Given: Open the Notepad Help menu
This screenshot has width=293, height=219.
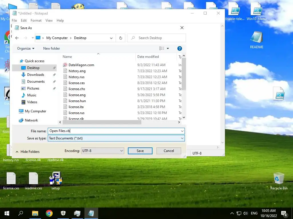Looking at the screenshot, I should pyautogui.click(x=60, y=21).
